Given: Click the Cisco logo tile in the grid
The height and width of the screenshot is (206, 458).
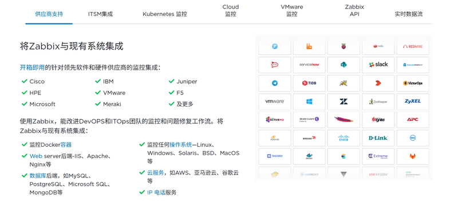Looking at the screenshot, I should (343, 138).
